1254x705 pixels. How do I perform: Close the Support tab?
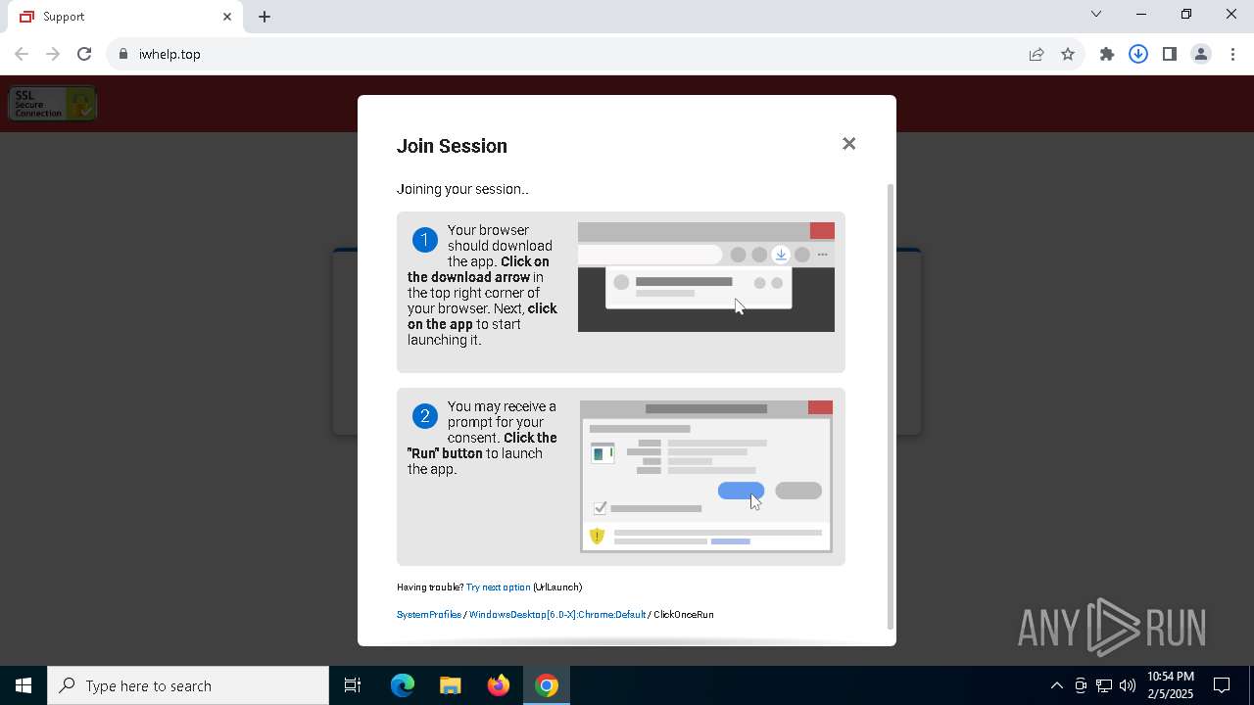point(227,17)
